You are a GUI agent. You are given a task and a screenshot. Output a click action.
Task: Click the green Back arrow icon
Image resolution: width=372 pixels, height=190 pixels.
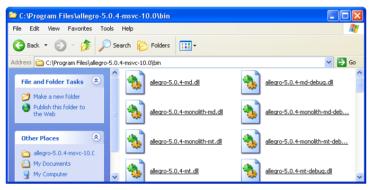(19, 45)
